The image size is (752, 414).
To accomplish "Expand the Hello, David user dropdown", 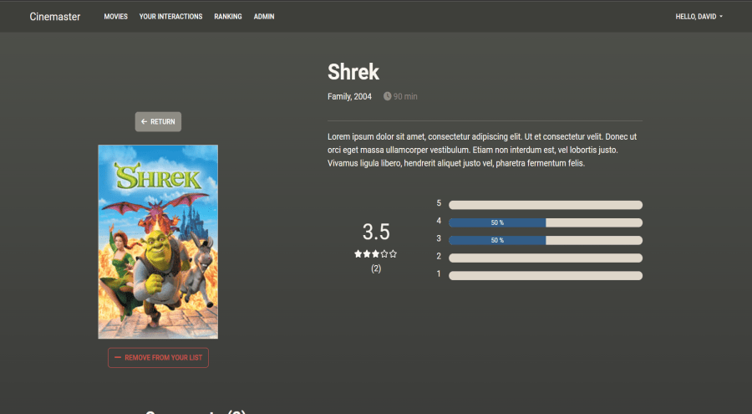I will (699, 17).
